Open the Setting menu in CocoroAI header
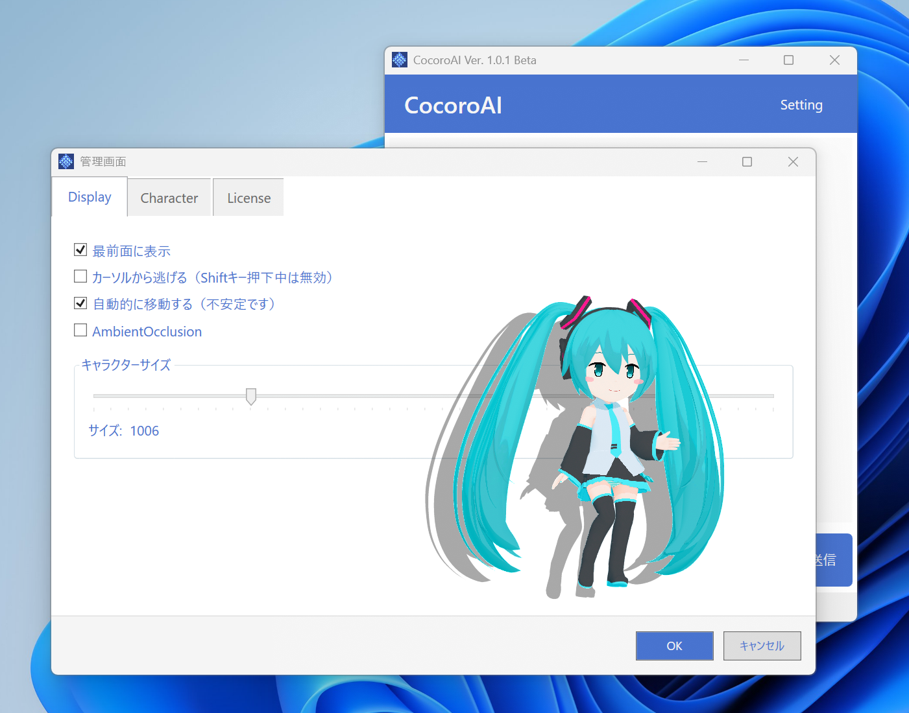 click(x=801, y=104)
